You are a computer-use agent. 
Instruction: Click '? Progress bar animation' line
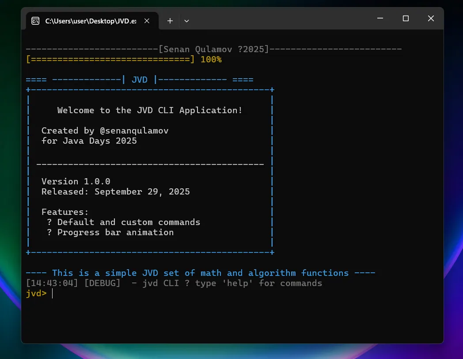pyautogui.click(x=110, y=232)
